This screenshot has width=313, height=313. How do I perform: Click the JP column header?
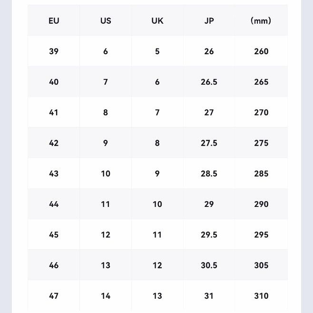click(x=209, y=21)
